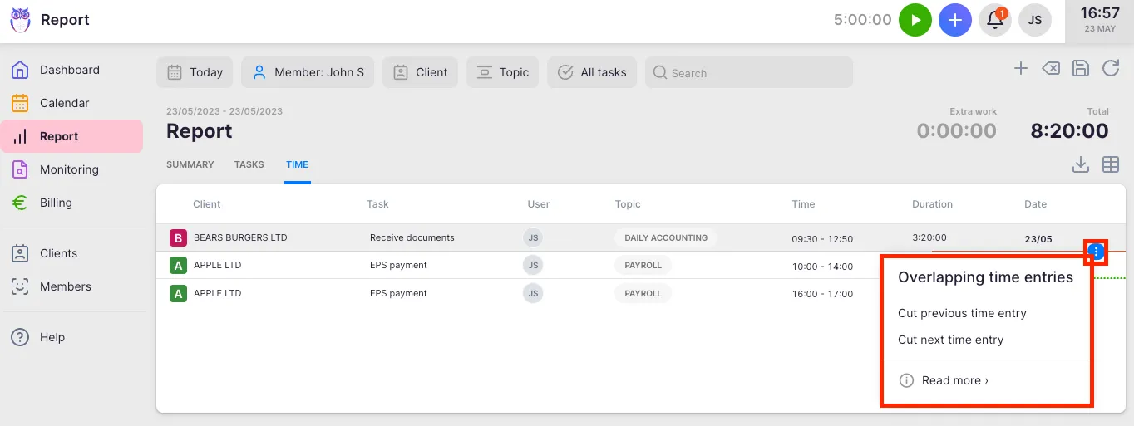Image resolution: width=1134 pixels, height=426 pixels.
Task: Save the filter with floppy disk icon
Action: [1081, 69]
